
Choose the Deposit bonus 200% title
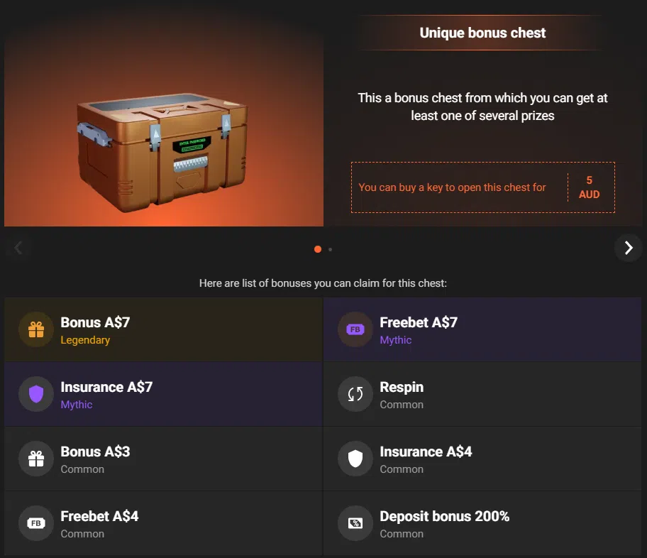coord(444,516)
